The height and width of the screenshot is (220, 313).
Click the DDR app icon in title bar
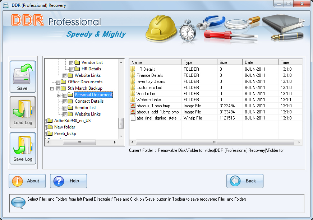click(x=6, y=5)
